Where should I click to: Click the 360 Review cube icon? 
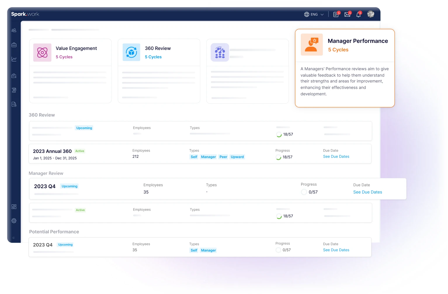pyautogui.click(x=131, y=52)
